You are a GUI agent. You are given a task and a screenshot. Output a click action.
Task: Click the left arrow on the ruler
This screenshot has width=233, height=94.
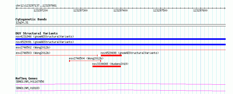pyautogui.click(x=16, y=8)
